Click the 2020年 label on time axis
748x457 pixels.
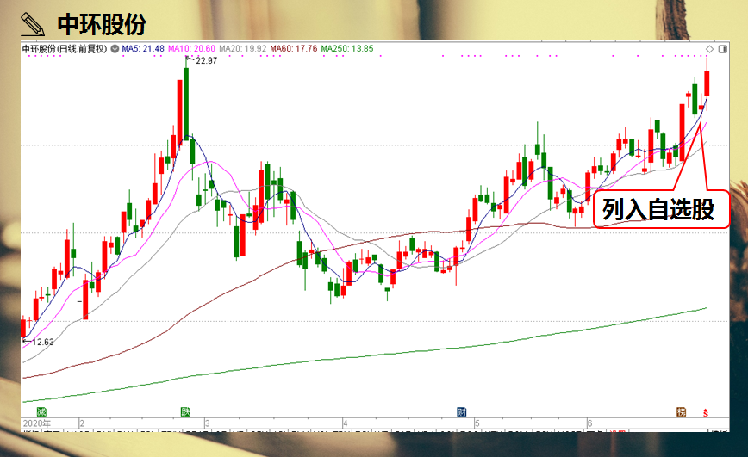[37, 423]
